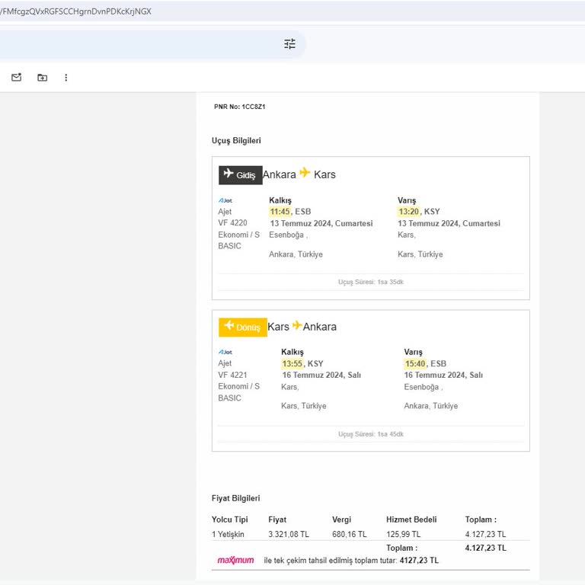The width and height of the screenshot is (585, 585).
Task: Click the browser address bar URL
Action: pos(76,11)
